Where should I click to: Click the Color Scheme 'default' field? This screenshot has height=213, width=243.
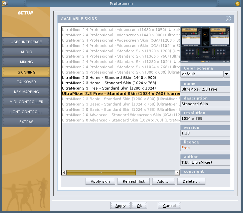pos(202,74)
